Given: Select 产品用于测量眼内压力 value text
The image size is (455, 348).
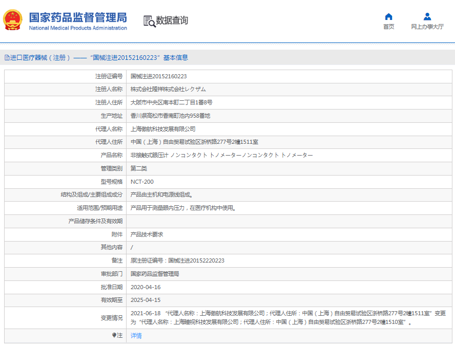Looking at the screenshot, I should point(183,208).
